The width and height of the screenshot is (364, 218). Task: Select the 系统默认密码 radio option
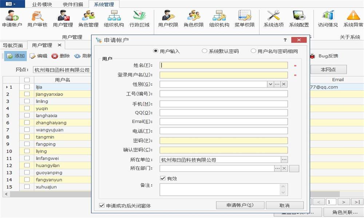204,51
